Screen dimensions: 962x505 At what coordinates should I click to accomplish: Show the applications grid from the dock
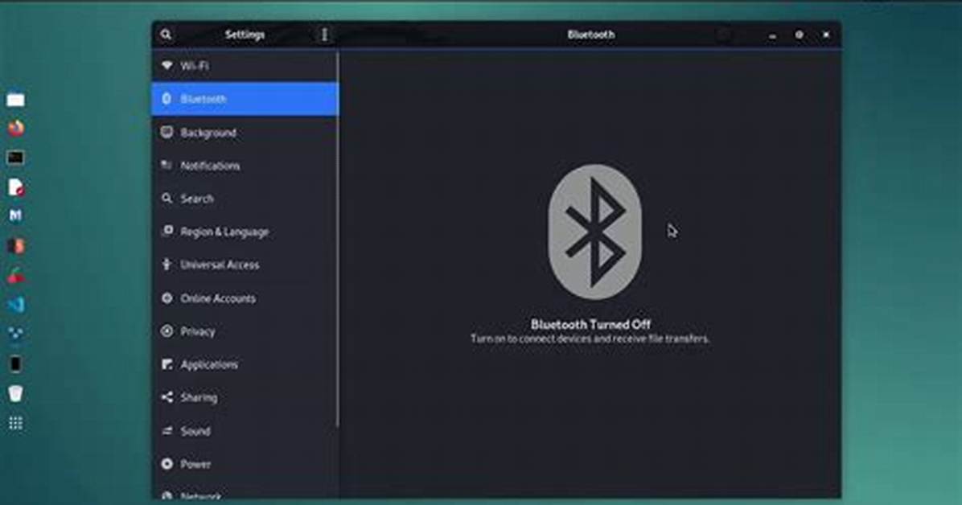pyautogui.click(x=15, y=424)
